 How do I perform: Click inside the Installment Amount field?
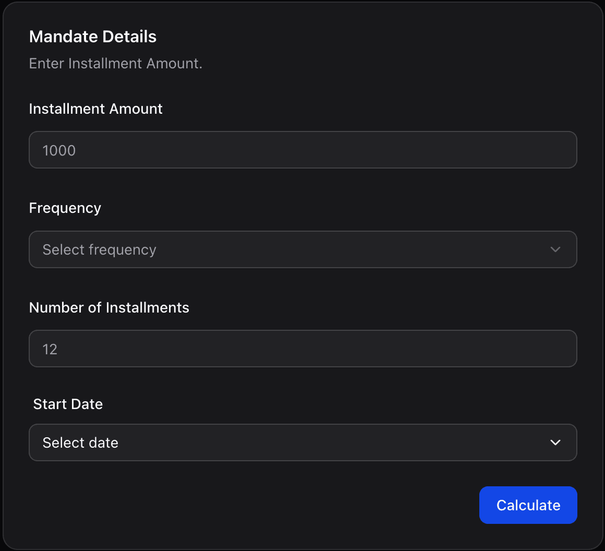tap(302, 150)
